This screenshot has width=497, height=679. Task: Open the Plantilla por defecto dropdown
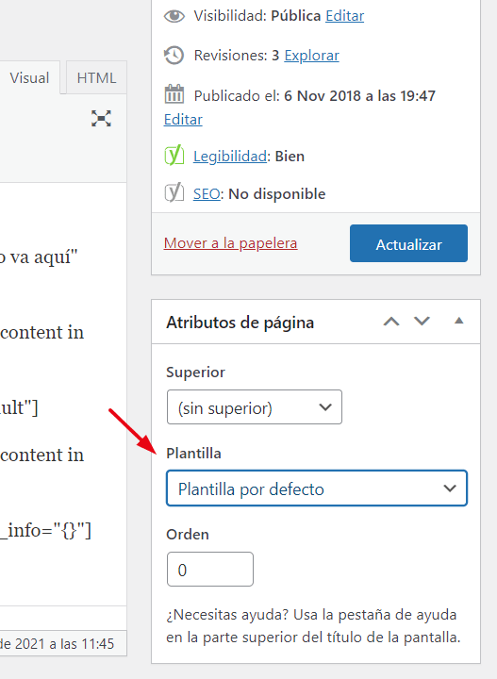(x=317, y=489)
